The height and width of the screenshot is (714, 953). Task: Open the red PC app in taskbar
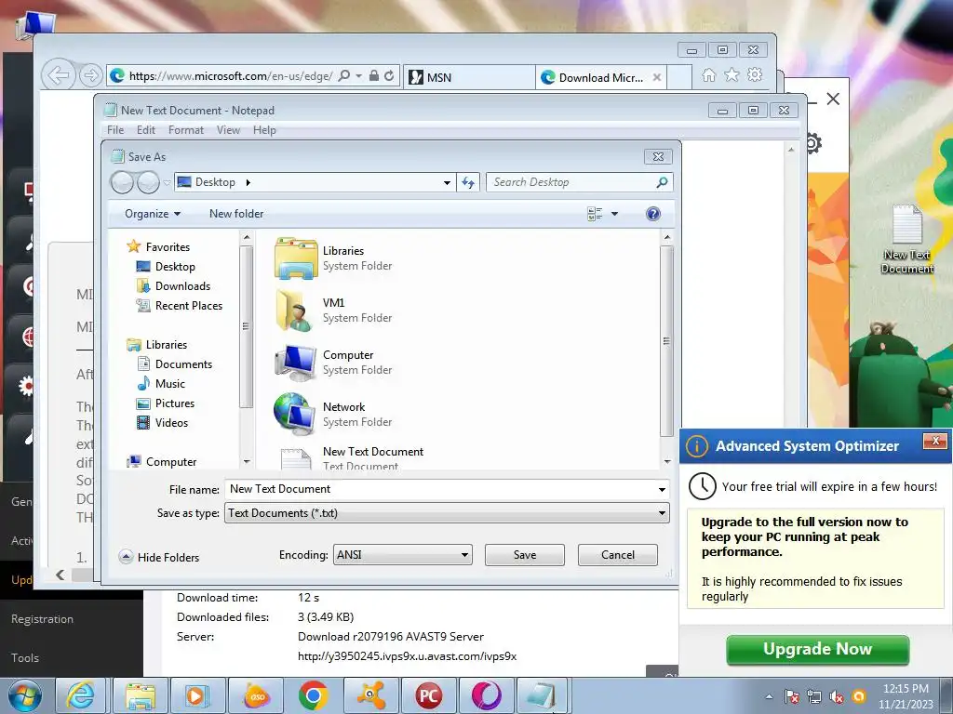tap(428, 695)
